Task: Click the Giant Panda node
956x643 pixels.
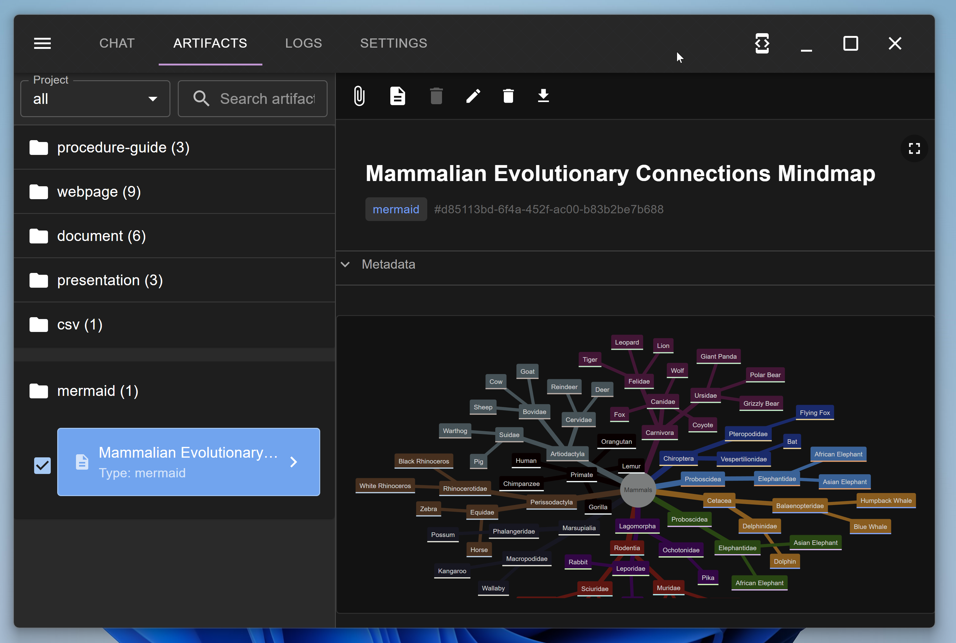Action: tap(719, 356)
